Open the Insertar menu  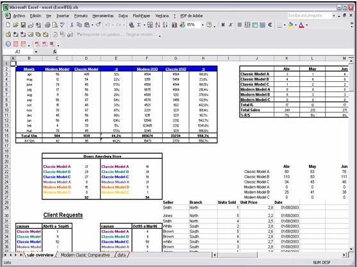tap(63, 16)
